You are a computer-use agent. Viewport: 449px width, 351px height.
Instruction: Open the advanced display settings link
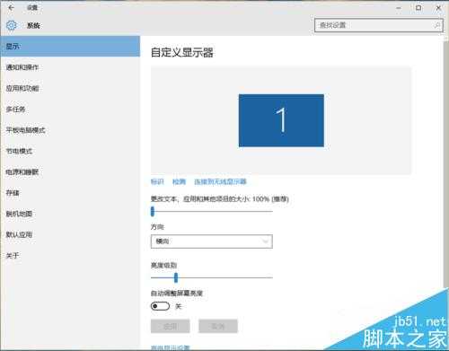tap(171, 347)
